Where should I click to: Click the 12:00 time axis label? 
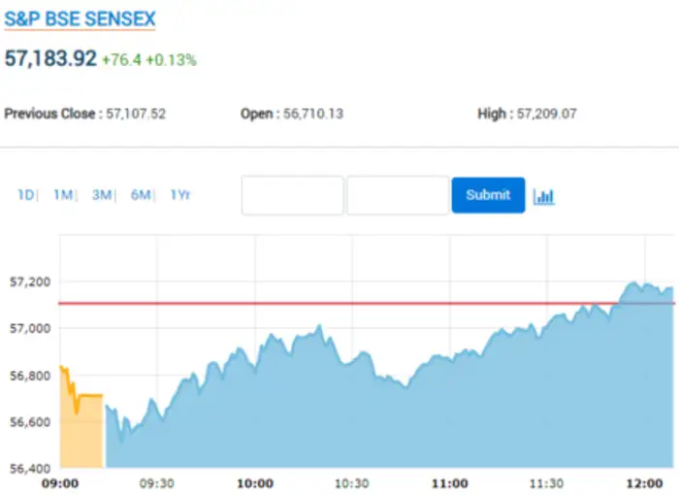(643, 483)
